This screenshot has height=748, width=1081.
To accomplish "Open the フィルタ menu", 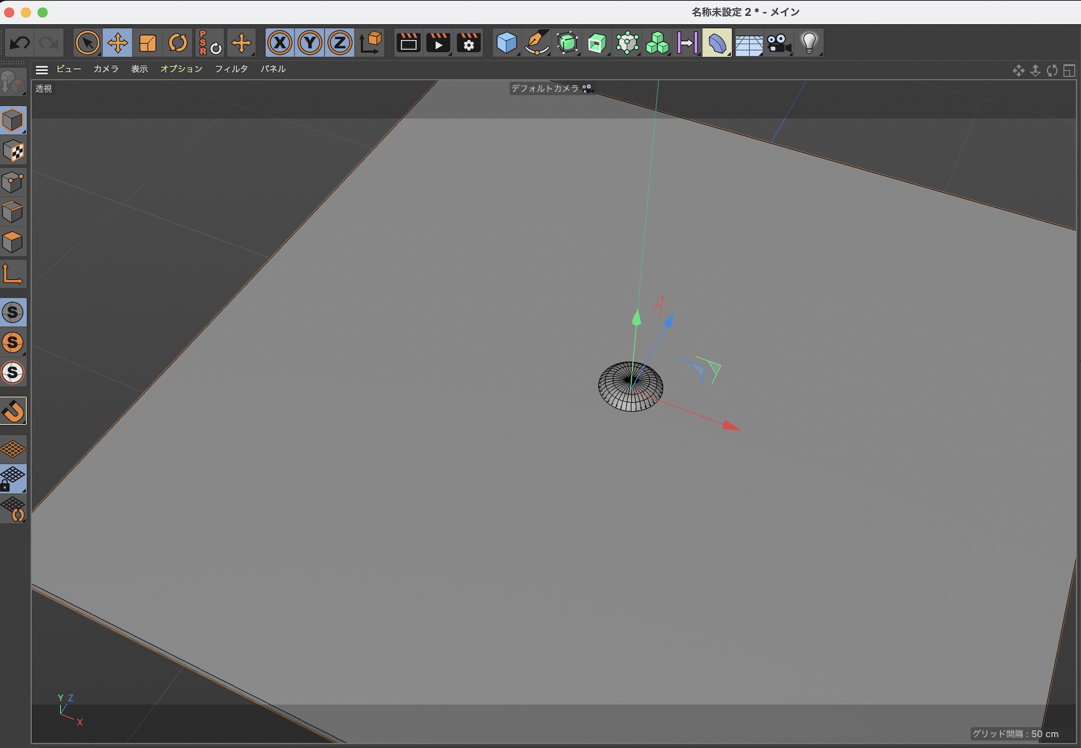I will tap(231, 69).
